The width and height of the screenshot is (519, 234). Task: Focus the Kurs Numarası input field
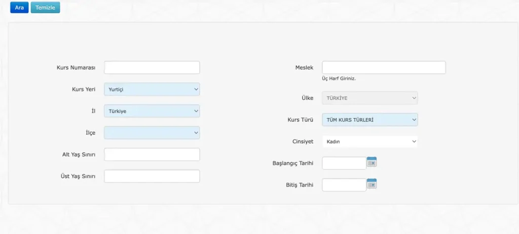point(152,67)
